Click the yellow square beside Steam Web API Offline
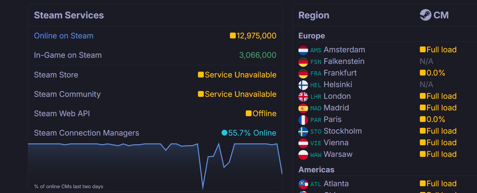Image resolution: width=477 pixels, height=193 pixels. [x=248, y=113]
